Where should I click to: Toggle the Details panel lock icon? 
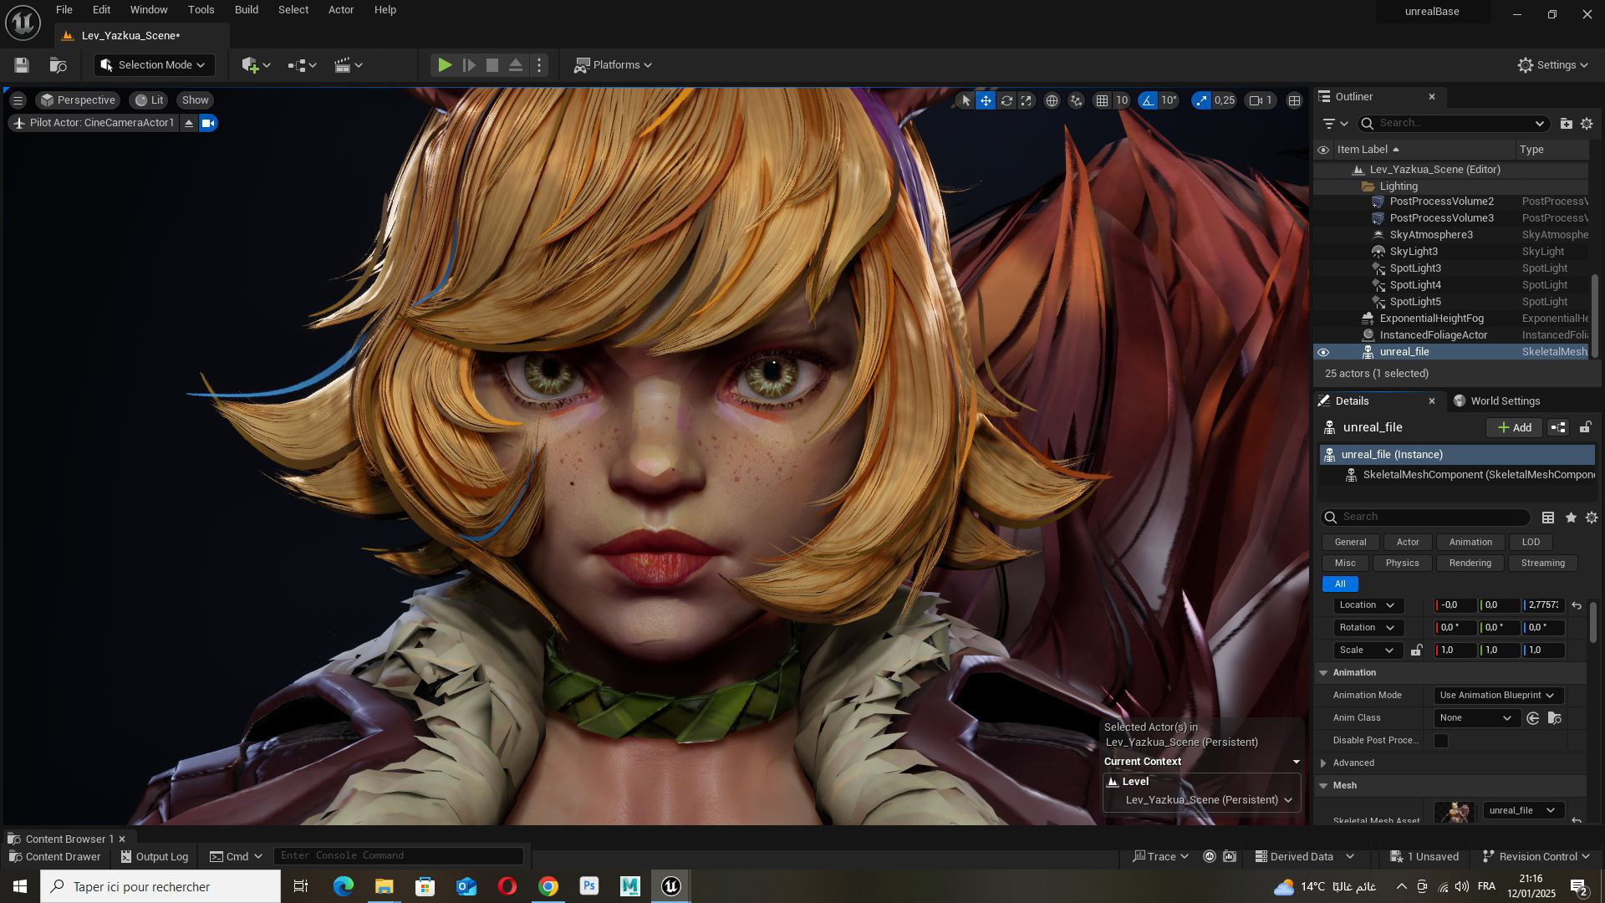point(1585,428)
